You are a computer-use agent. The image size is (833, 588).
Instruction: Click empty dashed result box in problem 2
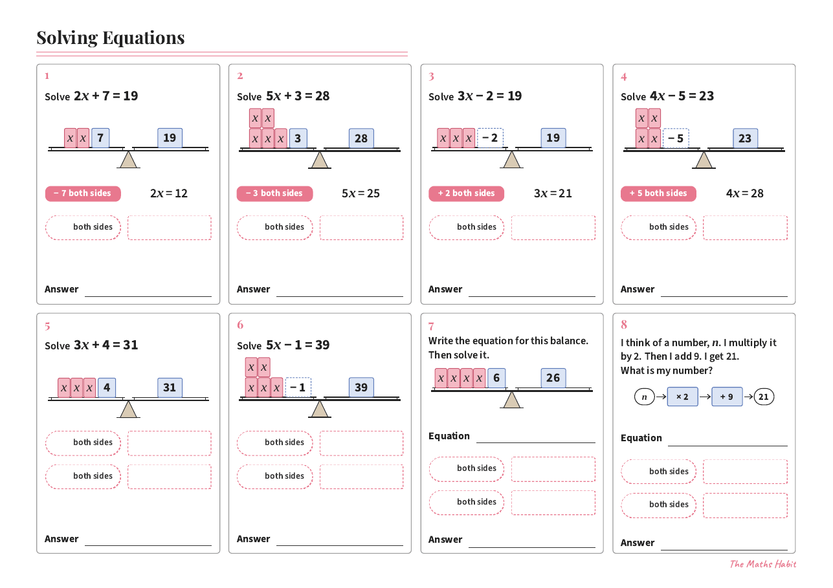(361, 228)
